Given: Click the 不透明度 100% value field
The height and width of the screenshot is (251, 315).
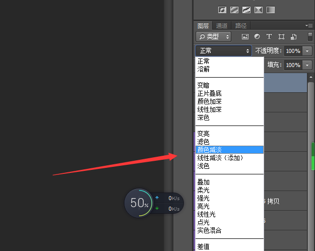Looking at the screenshot, I should pos(293,51).
